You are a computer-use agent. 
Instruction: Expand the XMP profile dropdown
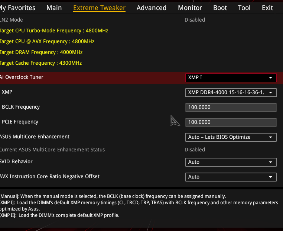(x=231, y=93)
